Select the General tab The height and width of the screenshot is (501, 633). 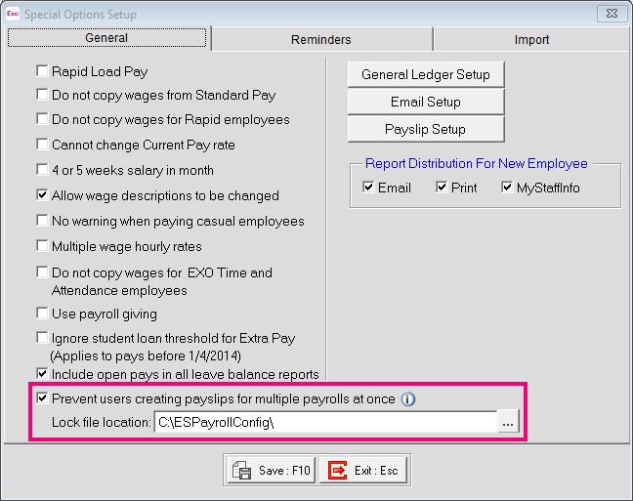pos(105,39)
